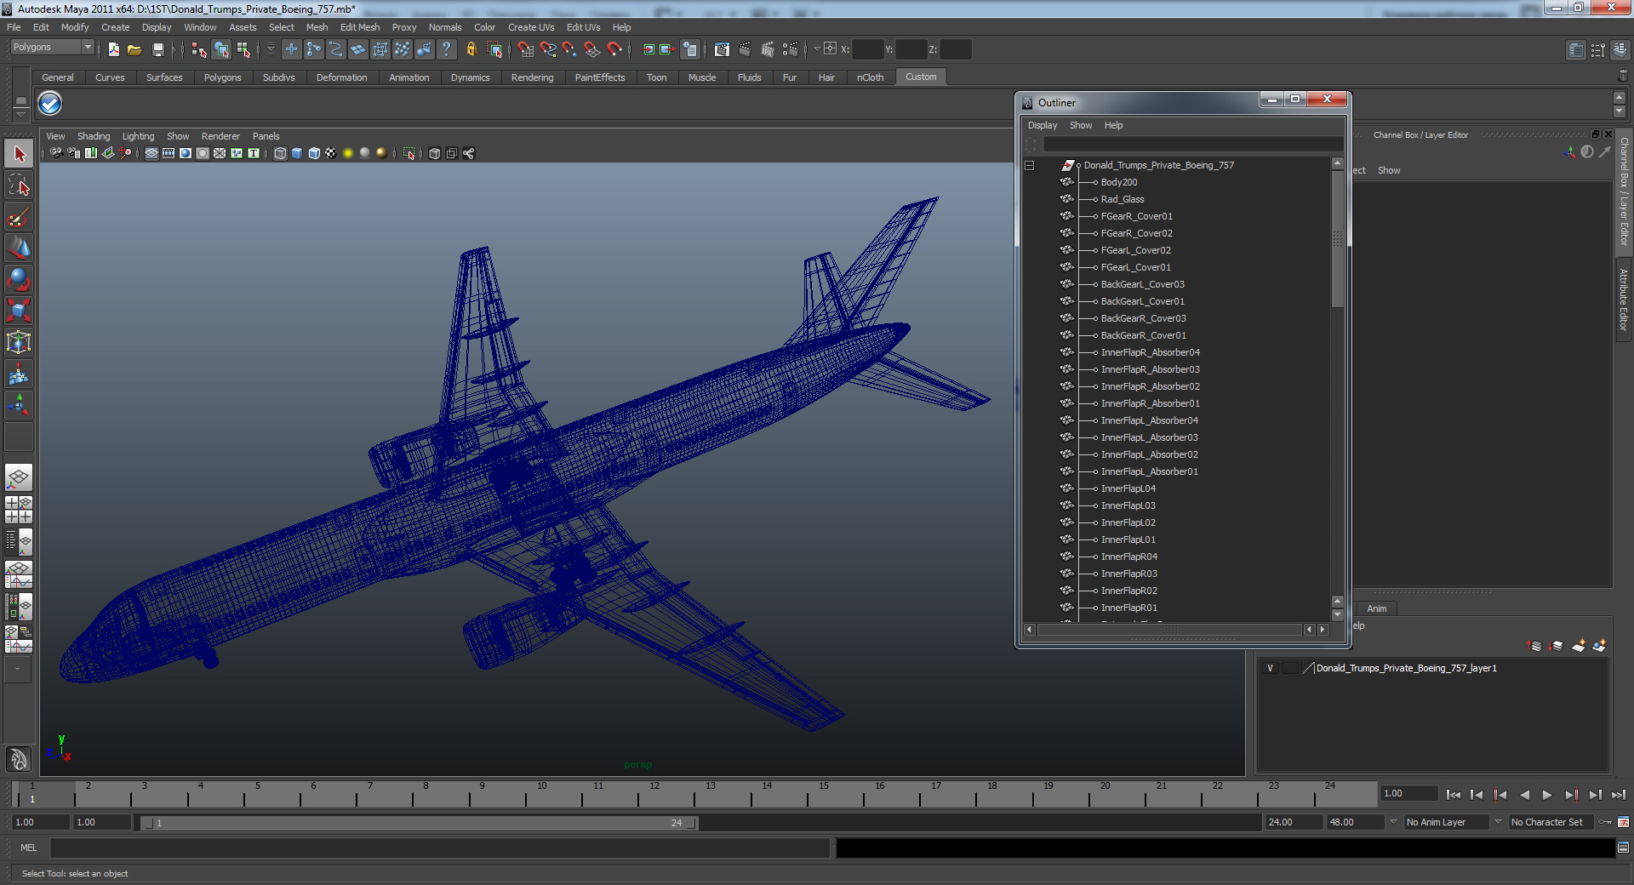
Task: Open the Edit Mesh menu
Action: [360, 27]
